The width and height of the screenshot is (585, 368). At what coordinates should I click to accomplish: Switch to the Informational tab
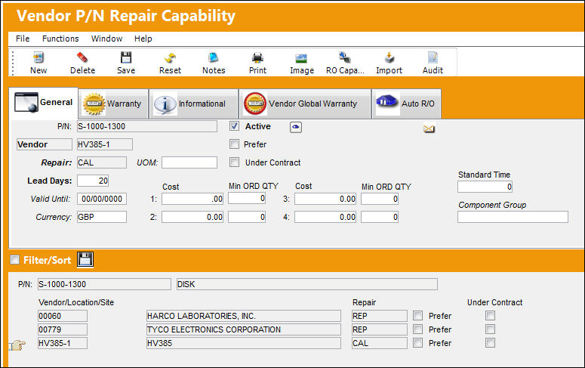(x=194, y=104)
